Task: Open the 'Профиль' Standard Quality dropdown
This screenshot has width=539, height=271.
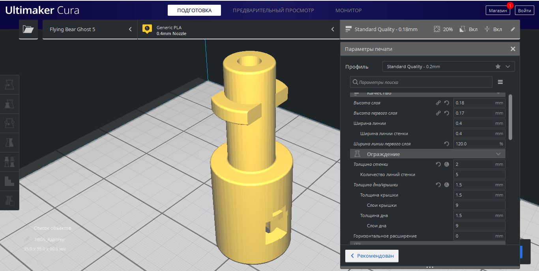Action: tap(448, 67)
